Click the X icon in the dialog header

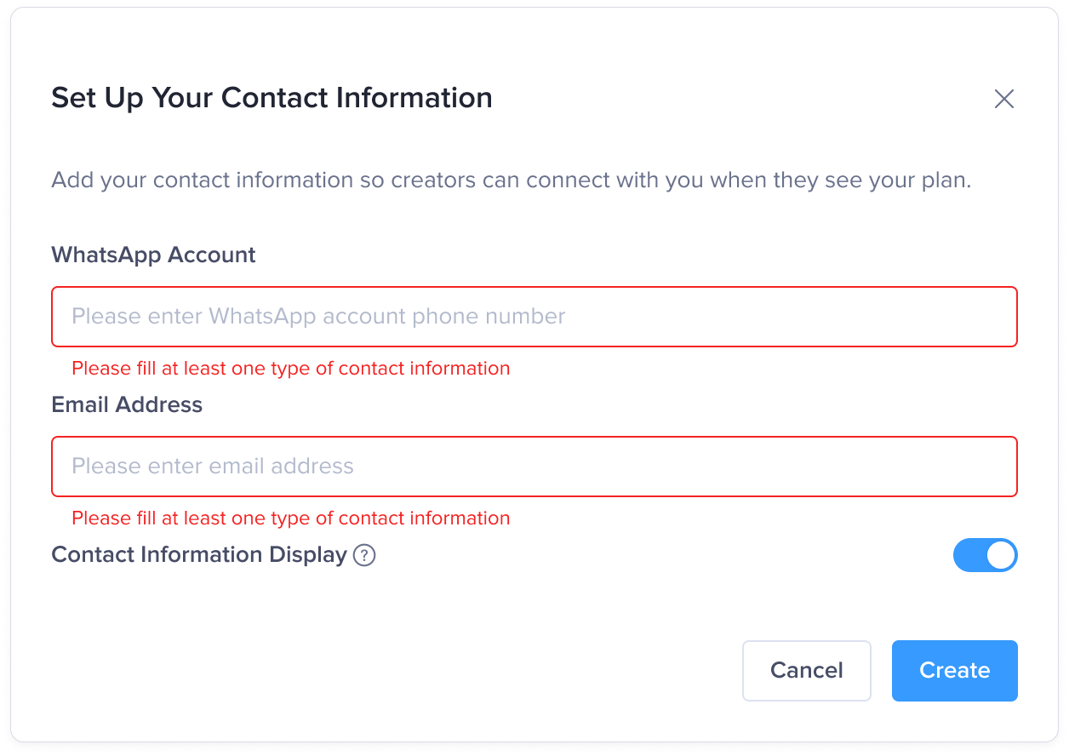(1004, 99)
